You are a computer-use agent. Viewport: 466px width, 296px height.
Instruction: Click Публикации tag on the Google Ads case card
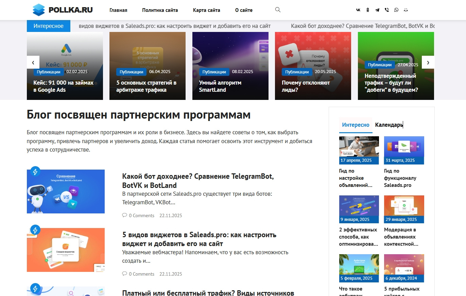(x=49, y=72)
